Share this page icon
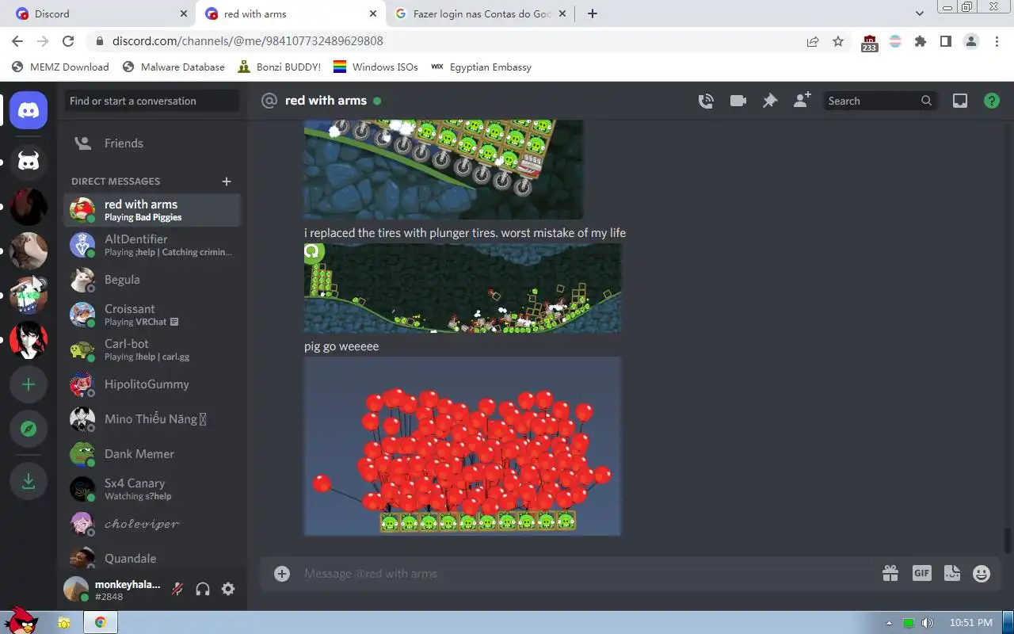Image resolution: width=1014 pixels, height=634 pixels. point(813,41)
